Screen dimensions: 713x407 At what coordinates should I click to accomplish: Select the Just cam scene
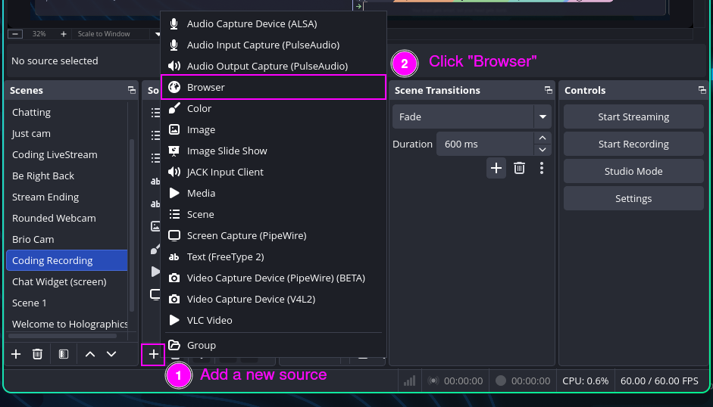[67, 134]
